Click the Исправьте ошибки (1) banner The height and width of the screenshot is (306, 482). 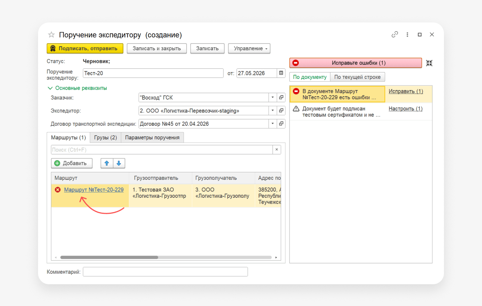356,63
